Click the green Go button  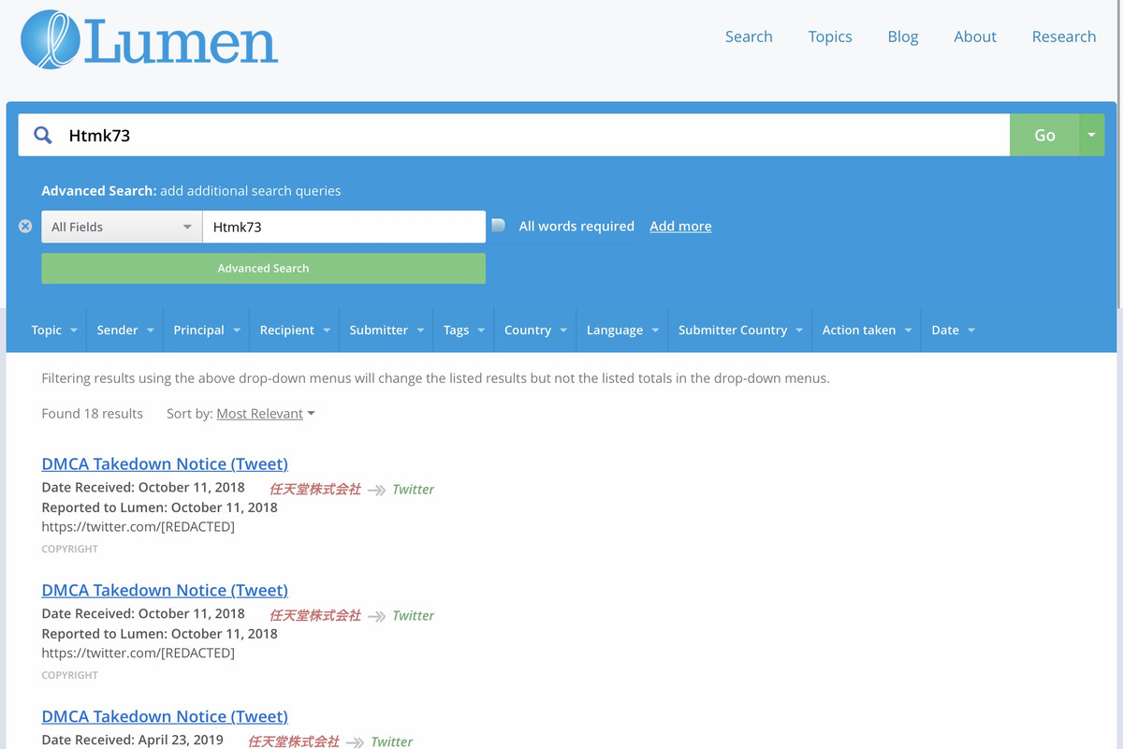[1044, 135]
